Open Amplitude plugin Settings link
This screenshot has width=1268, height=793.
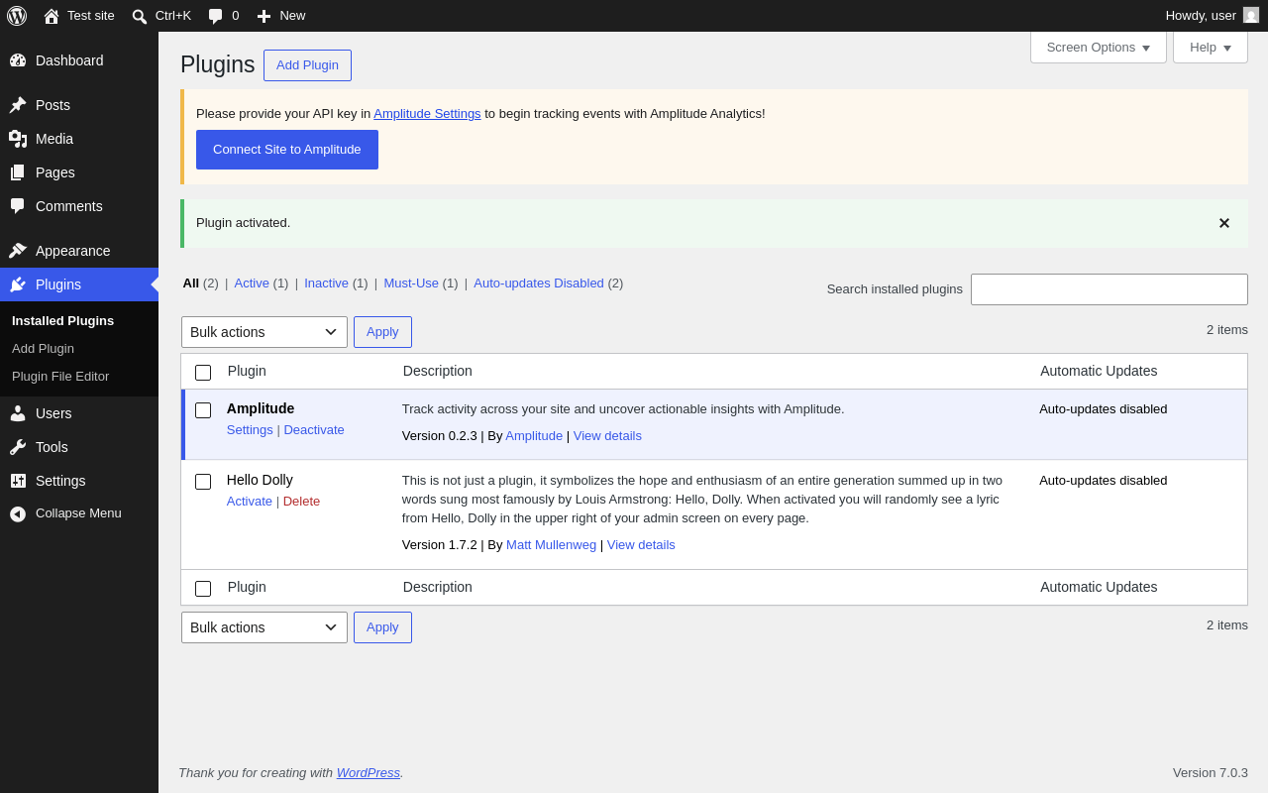250,430
